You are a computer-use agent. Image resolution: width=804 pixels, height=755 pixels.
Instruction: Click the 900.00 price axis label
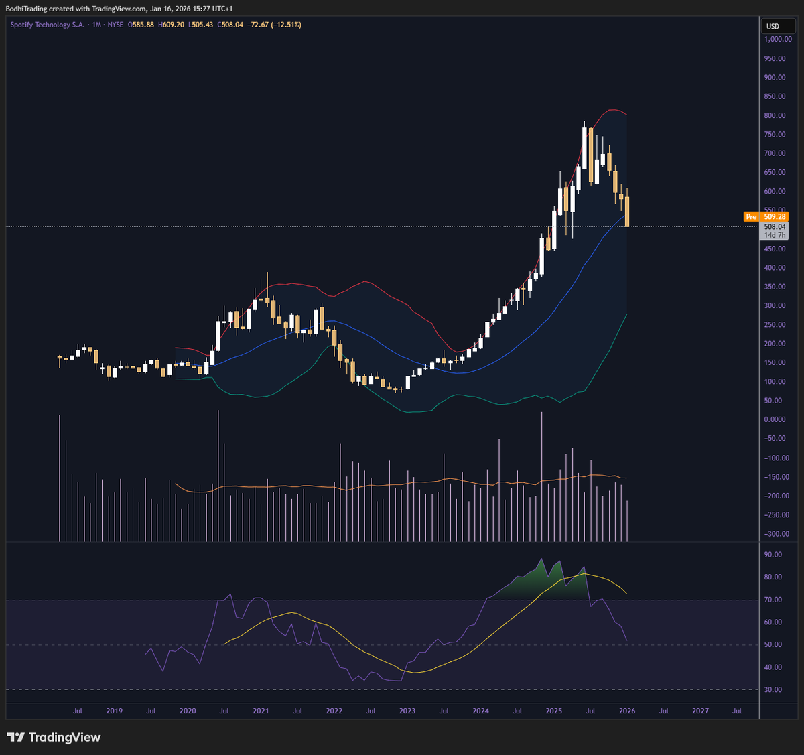click(x=775, y=78)
